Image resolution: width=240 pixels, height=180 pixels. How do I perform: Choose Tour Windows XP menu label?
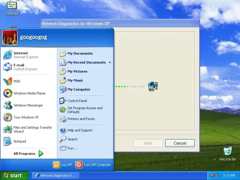[x=26, y=117]
